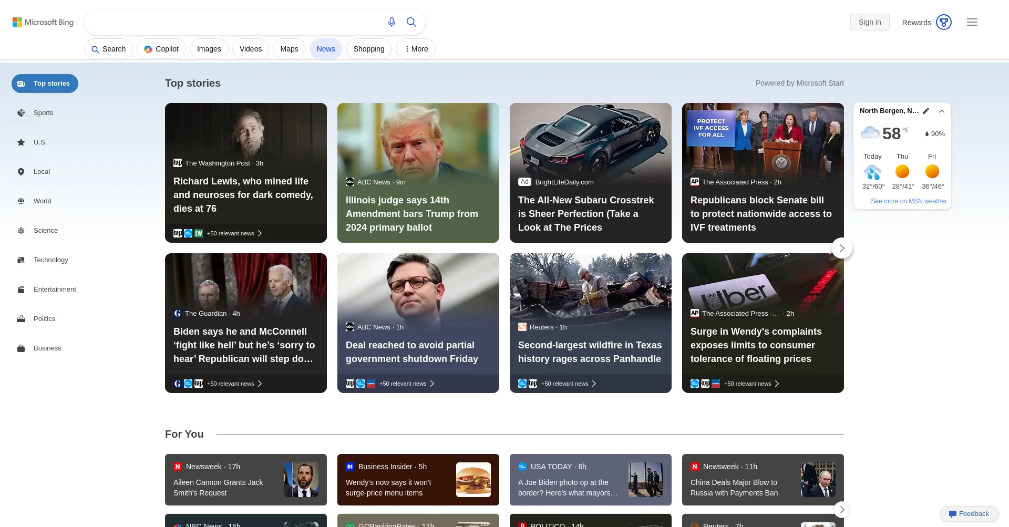The image size is (1009, 527).
Task: Click The Washington Post source label
Action: (x=218, y=163)
